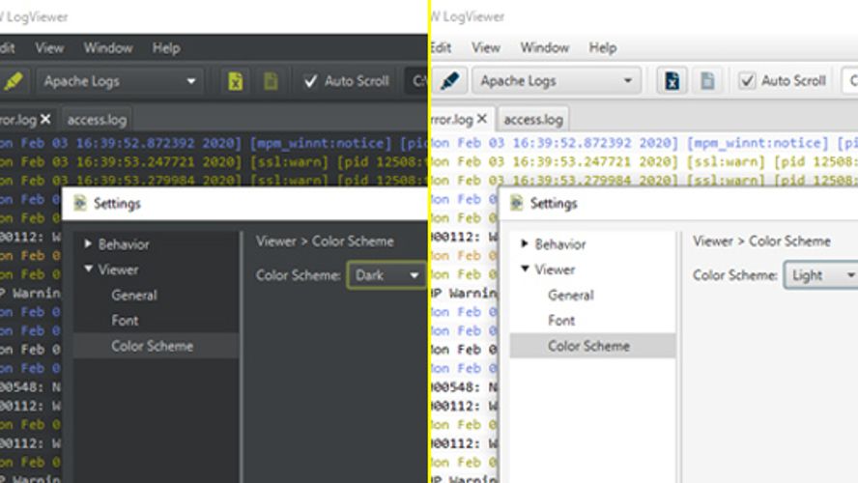Toggle Auto Scroll checkbox in dark window

310,81
